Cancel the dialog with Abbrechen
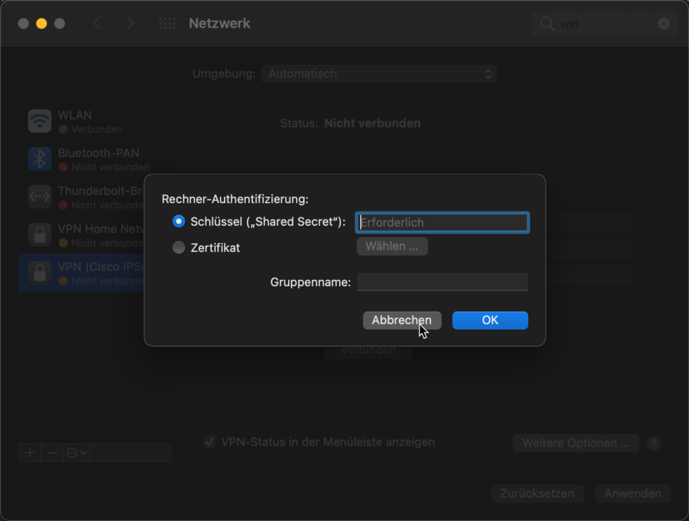 coord(402,320)
